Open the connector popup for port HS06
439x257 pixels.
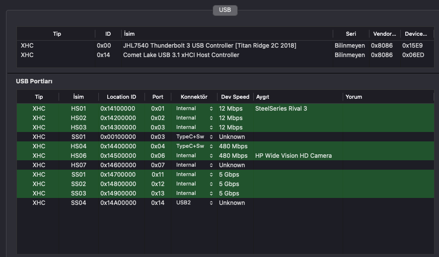point(194,156)
